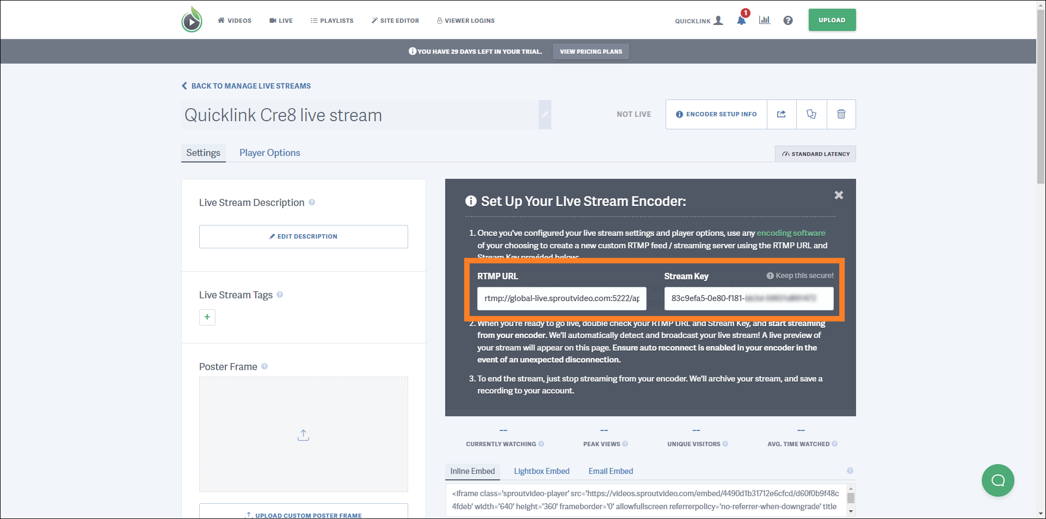Click help icon beside Live Stream Tags

(280, 295)
